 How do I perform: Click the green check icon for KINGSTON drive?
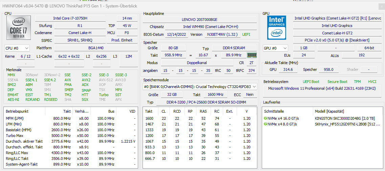coord(265,118)
